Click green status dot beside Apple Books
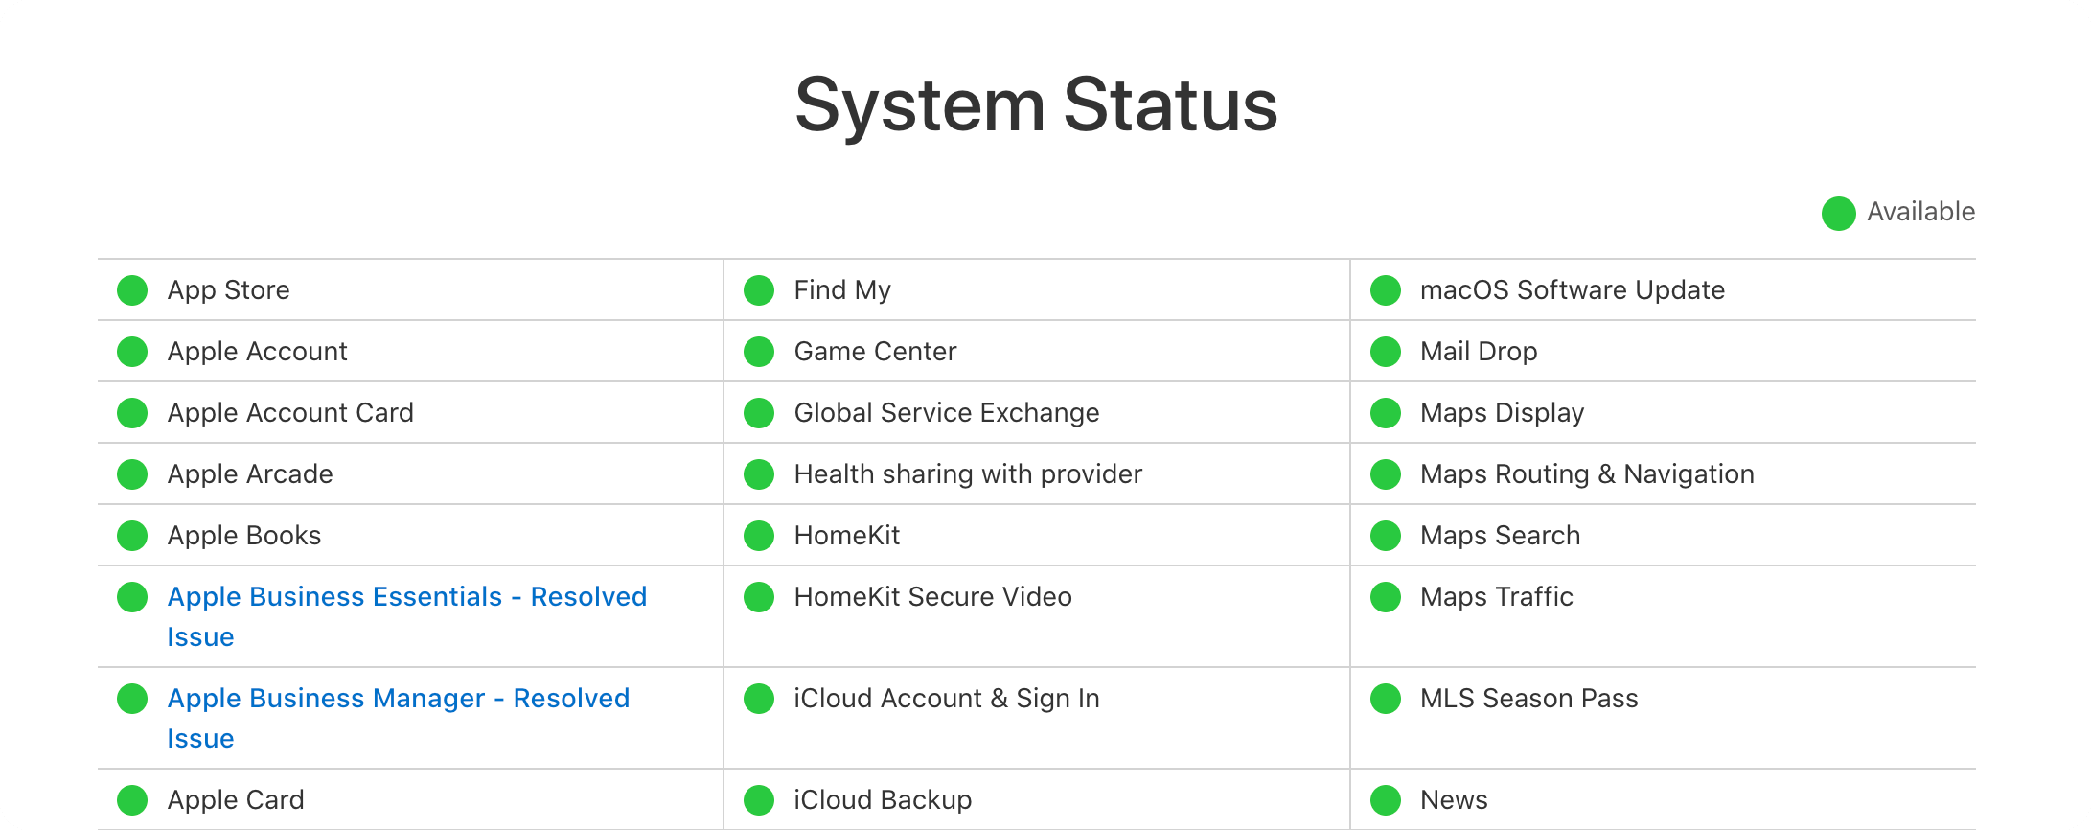 [132, 536]
